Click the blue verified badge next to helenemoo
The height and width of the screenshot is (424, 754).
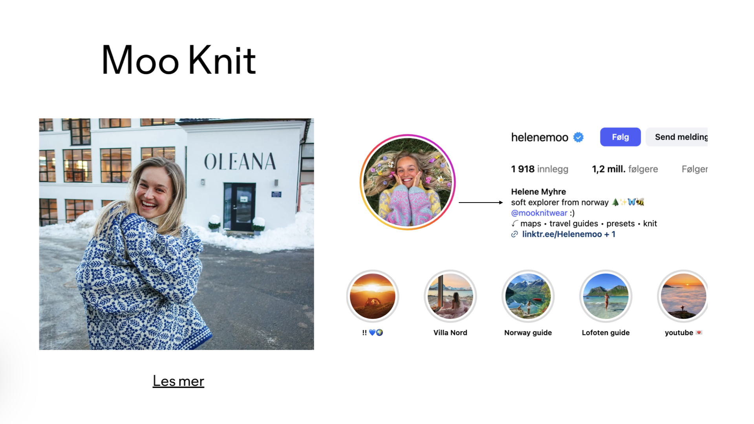(578, 137)
